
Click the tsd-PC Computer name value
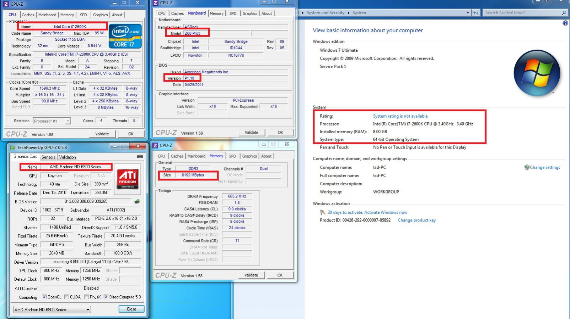(x=380, y=167)
